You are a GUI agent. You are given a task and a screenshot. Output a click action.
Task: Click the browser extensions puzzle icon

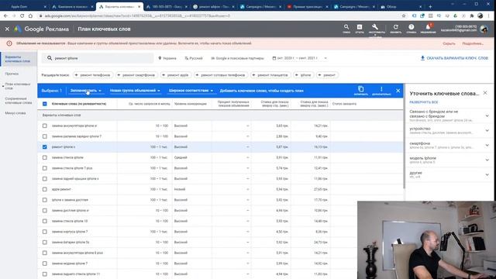(x=472, y=15)
